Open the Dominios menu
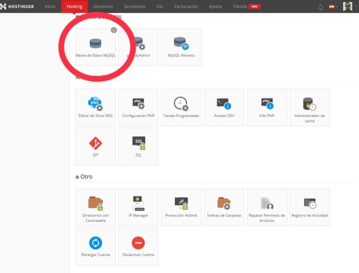 click(103, 7)
